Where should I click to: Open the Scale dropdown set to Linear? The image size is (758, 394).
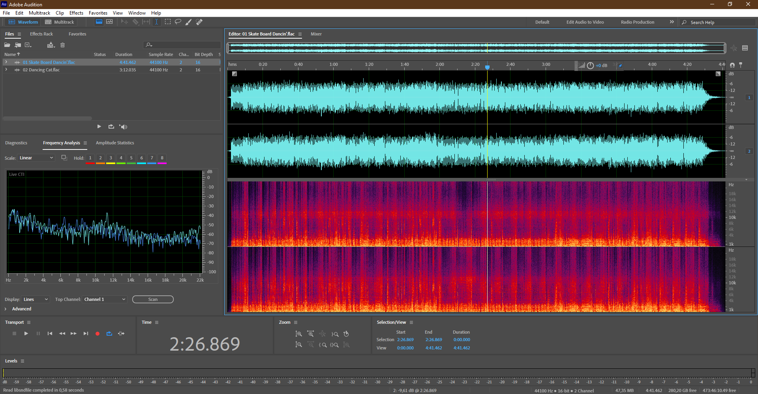(x=36, y=158)
